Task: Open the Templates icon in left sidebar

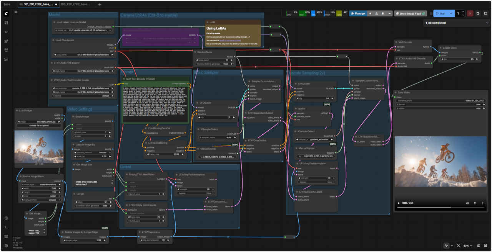Action: click(6, 60)
